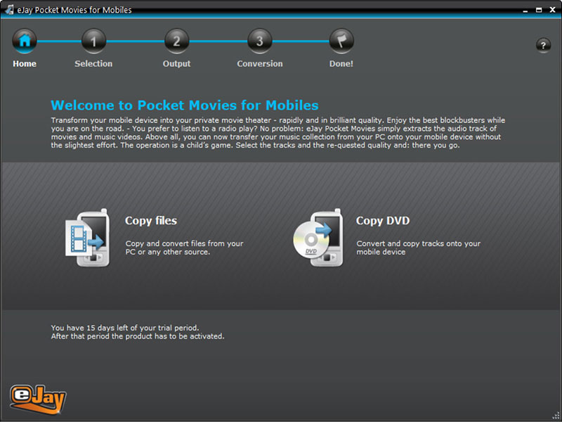
Task: Maximize the eJay Pocket Movies window
Action: tap(539, 10)
